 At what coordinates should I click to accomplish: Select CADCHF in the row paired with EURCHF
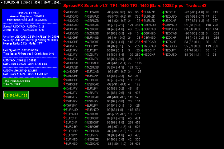(x=72, y=76)
